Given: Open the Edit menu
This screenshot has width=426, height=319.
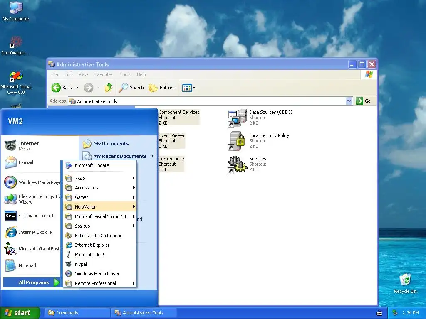Looking at the screenshot, I should 68,74.
